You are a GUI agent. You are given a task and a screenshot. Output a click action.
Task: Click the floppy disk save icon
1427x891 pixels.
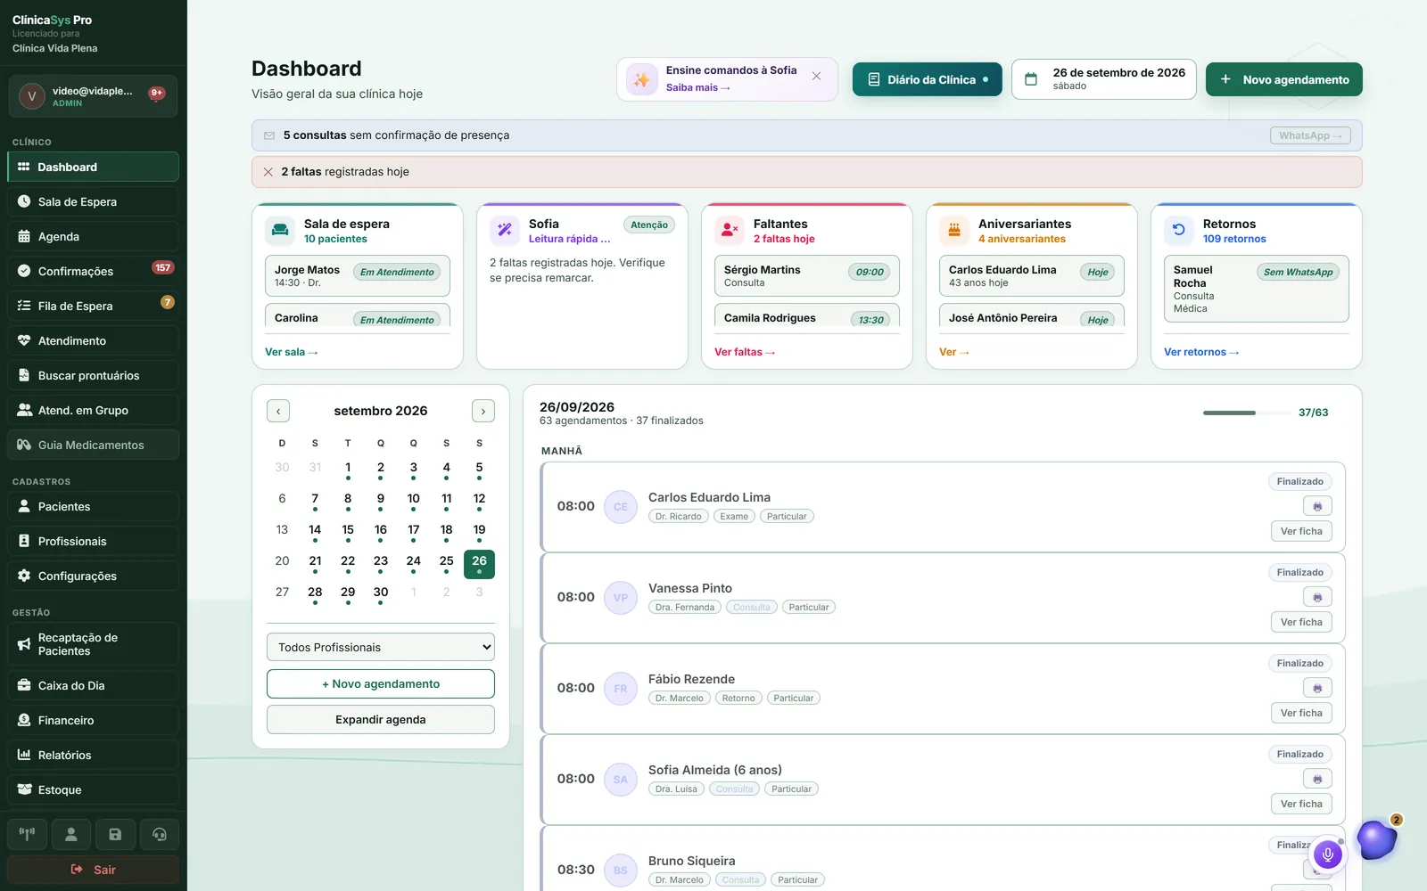click(115, 835)
